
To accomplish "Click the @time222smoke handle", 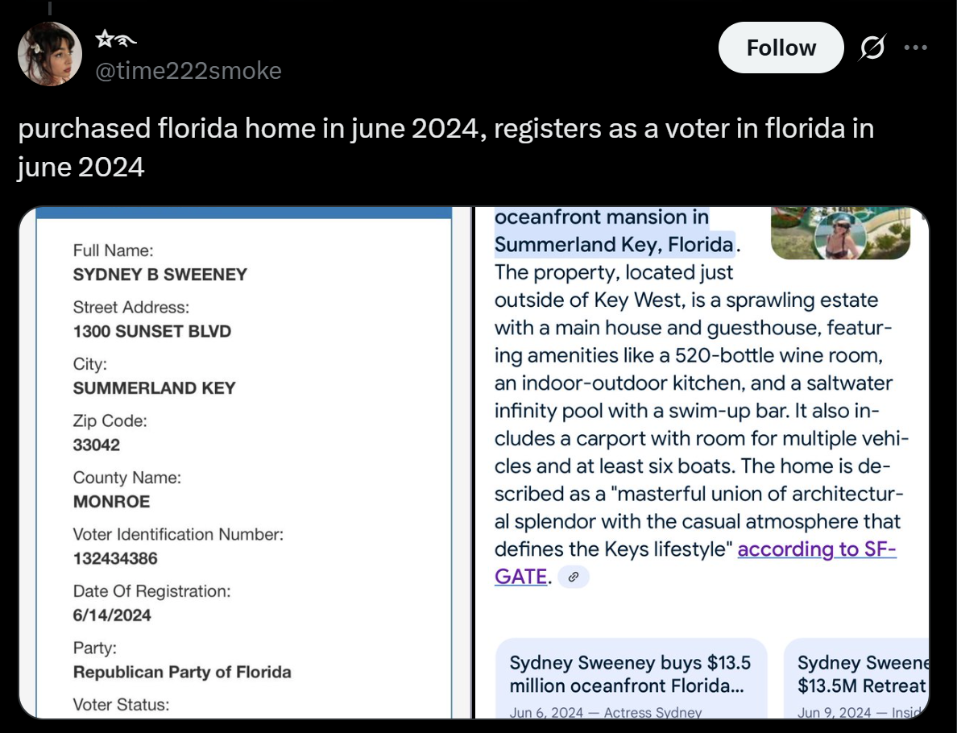I will (188, 71).
